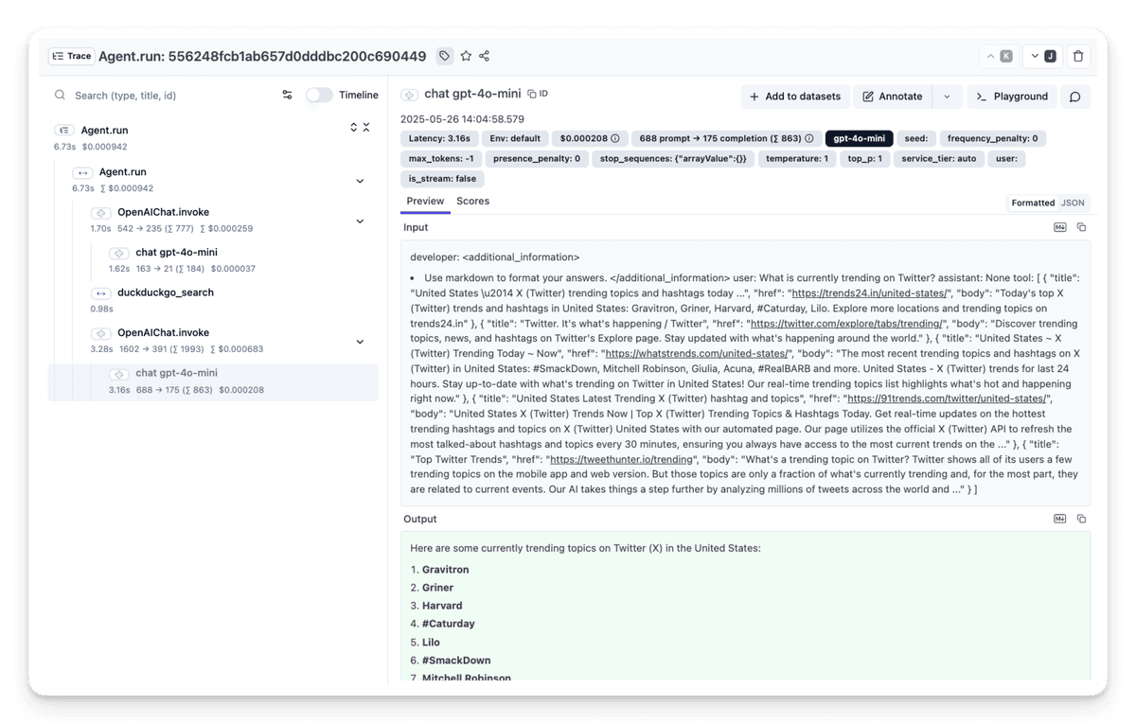Switch to the Preview tab

tap(425, 202)
